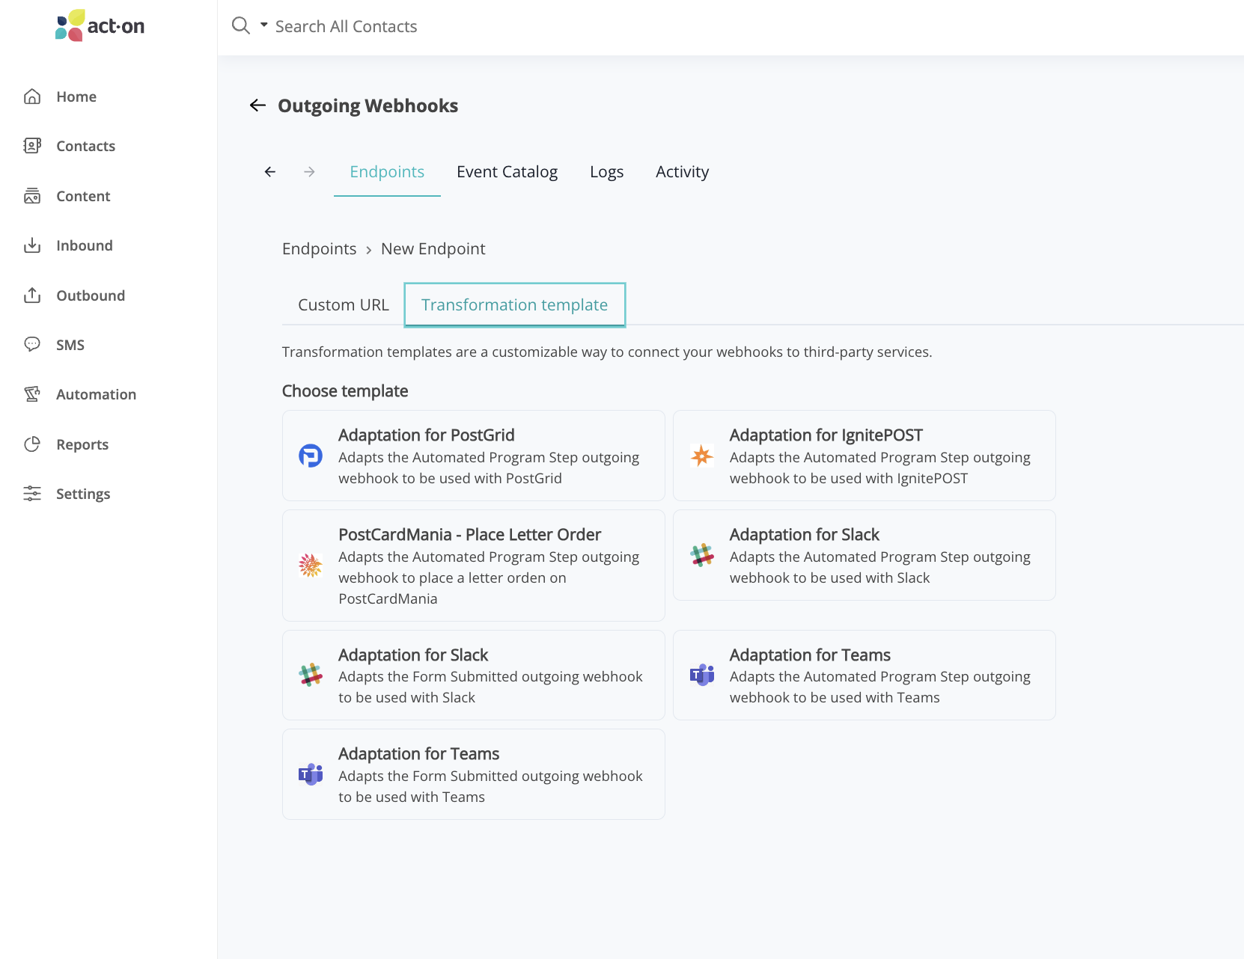Choose Slack template for Automated Program Step
Screen dimensions: 1244x959
click(864, 555)
